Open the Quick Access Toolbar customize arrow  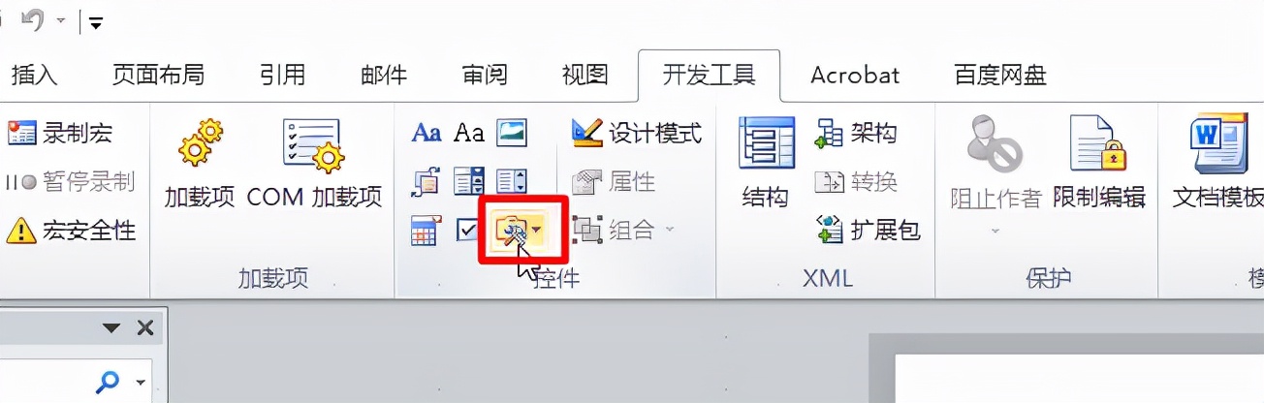[x=96, y=21]
